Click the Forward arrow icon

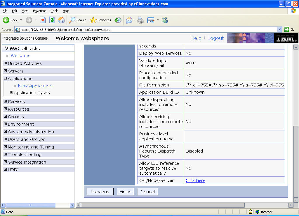click(x=29, y=20)
